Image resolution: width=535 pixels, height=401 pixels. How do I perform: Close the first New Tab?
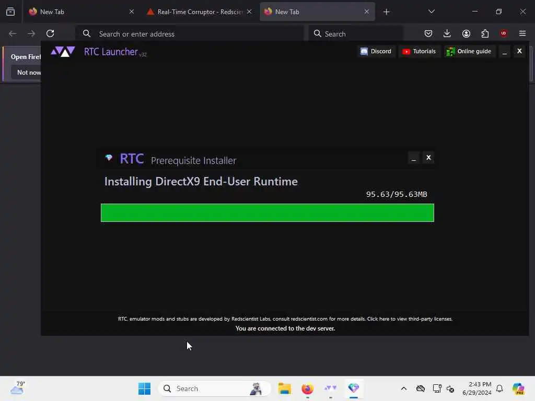coord(132,11)
